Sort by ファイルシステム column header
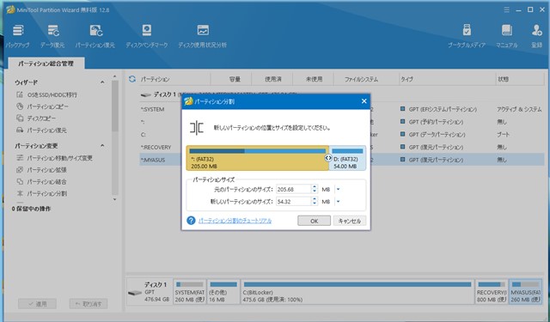Image resolution: width=550 pixels, height=322 pixels. pos(361,79)
